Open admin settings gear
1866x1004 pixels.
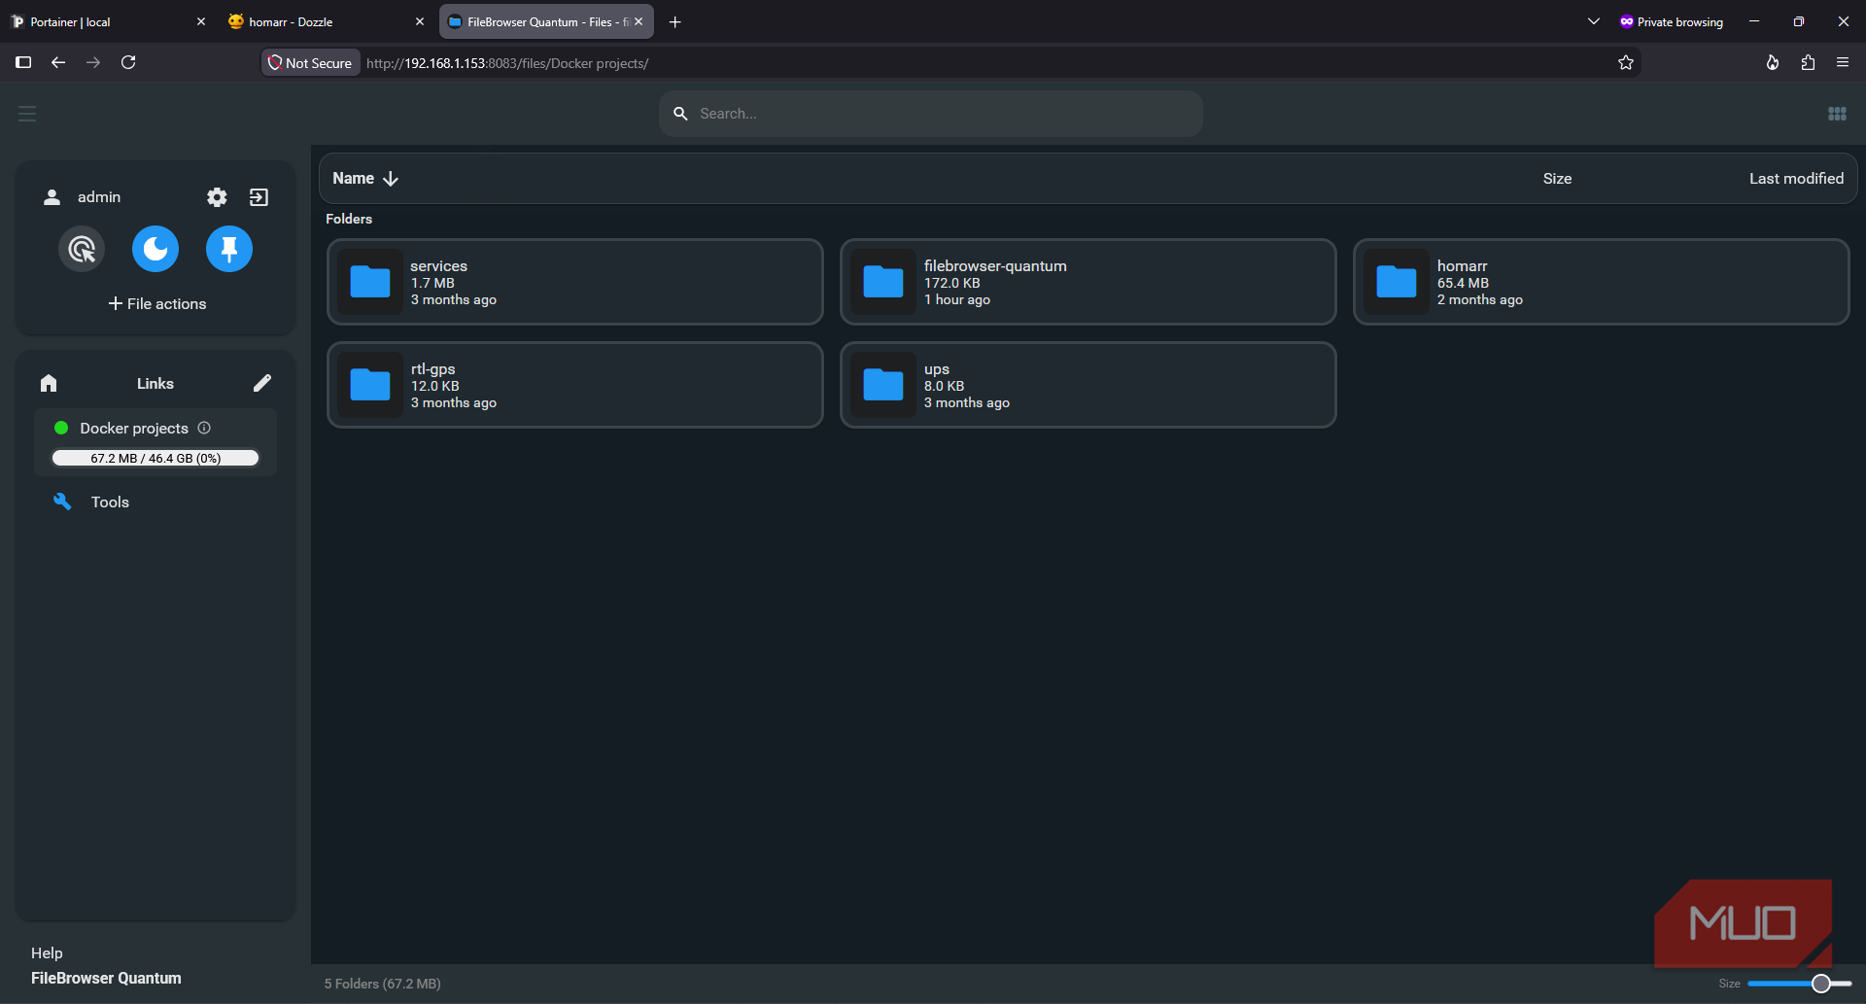click(x=217, y=197)
